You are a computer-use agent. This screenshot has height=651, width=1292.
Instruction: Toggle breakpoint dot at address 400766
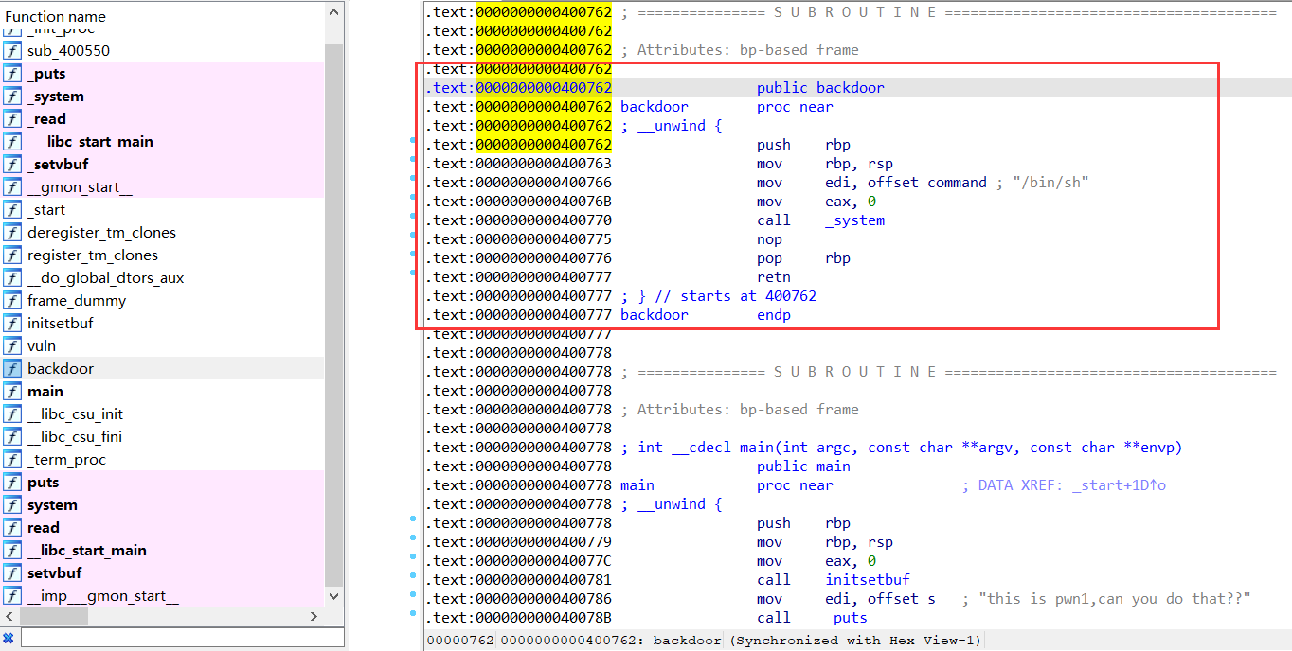click(414, 183)
